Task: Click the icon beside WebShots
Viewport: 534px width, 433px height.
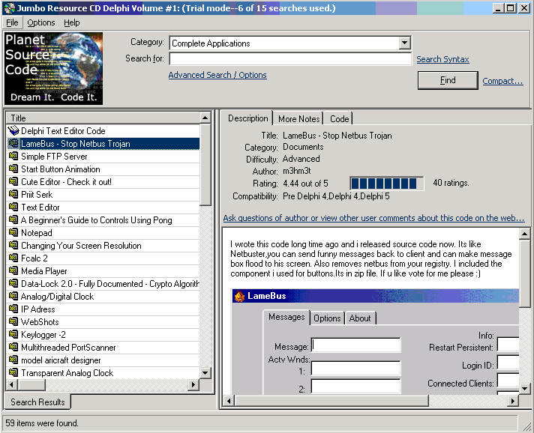Action: click(x=13, y=321)
